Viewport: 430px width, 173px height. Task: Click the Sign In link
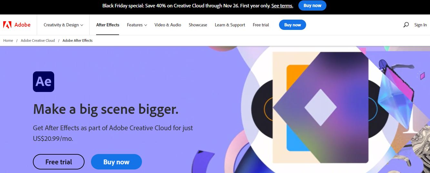point(420,25)
